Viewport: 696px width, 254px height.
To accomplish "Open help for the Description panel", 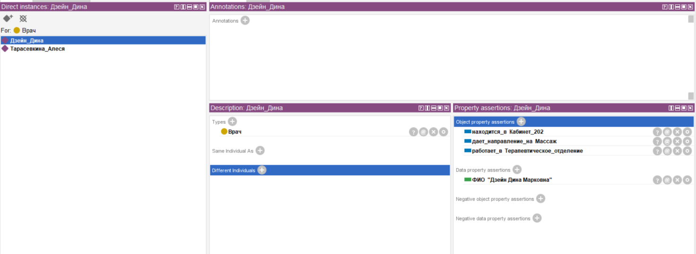I will [x=421, y=108].
